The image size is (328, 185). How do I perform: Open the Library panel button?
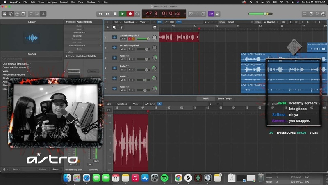pos(5,14)
